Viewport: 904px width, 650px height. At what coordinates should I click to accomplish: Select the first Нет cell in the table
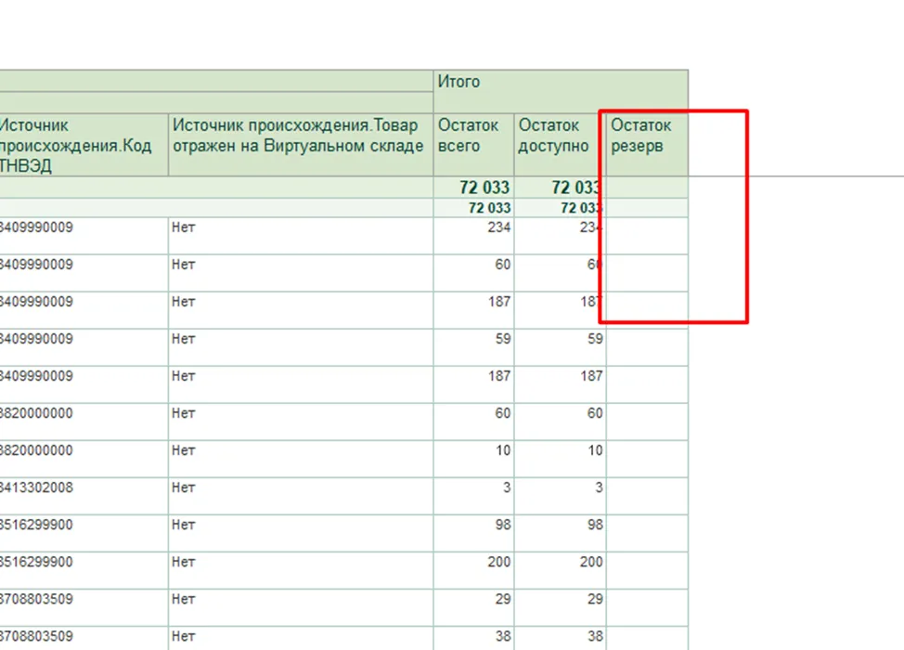pos(301,236)
